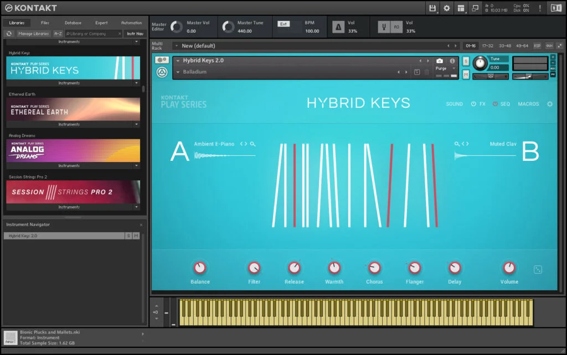Click the circular NI instrument logo
The width and height of the screenshot is (567, 355).
click(x=162, y=72)
